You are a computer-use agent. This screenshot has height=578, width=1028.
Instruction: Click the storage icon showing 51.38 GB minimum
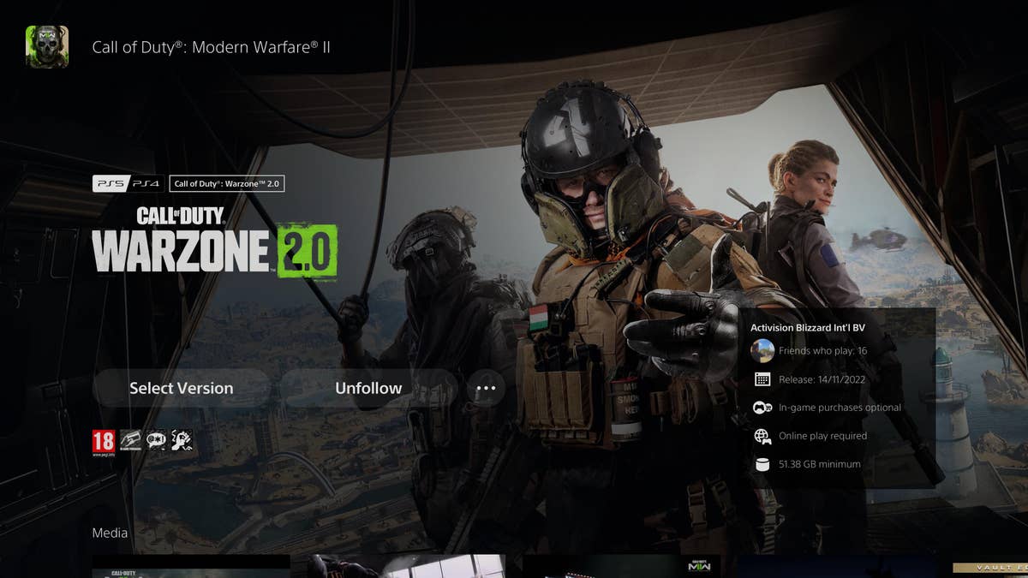[x=763, y=463]
